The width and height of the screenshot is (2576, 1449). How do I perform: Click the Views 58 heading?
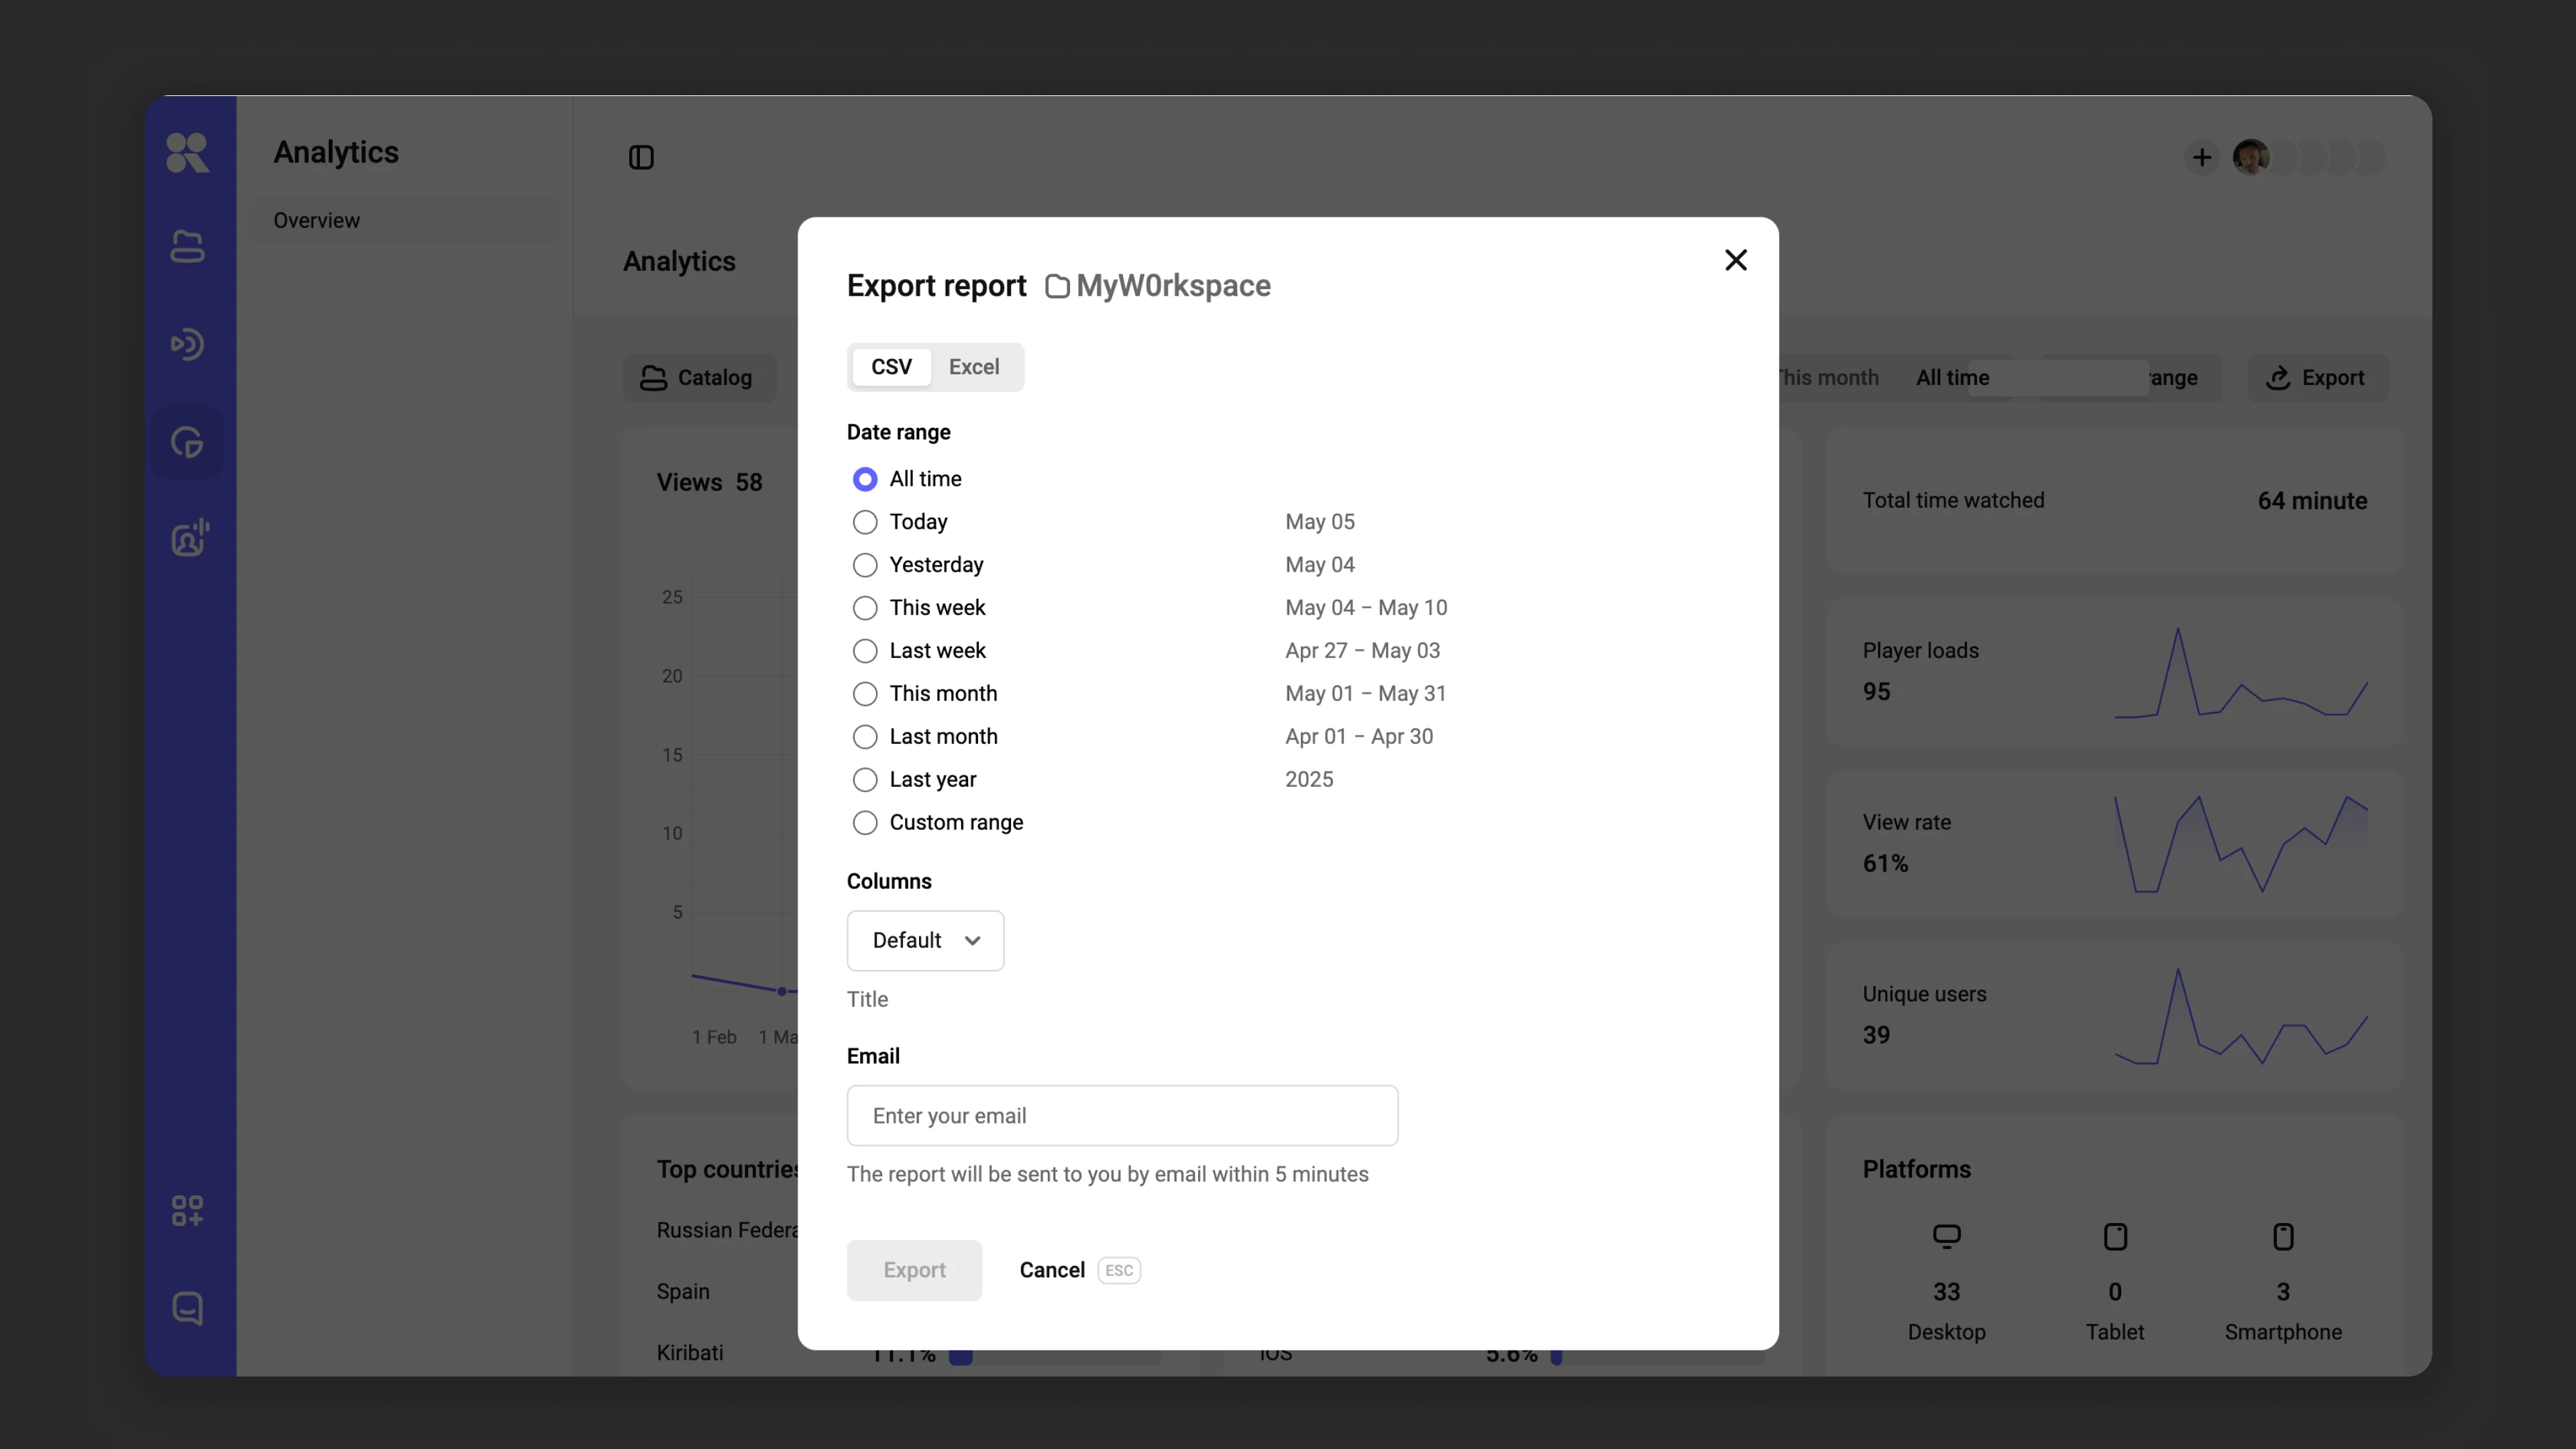click(709, 483)
